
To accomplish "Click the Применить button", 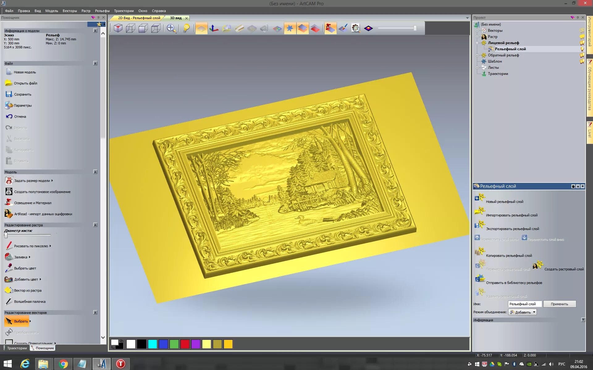I will pos(559,304).
